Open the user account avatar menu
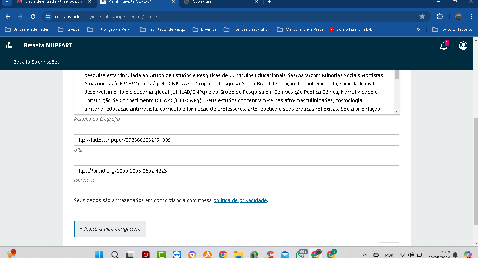The image size is (478, 258). pos(463,46)
